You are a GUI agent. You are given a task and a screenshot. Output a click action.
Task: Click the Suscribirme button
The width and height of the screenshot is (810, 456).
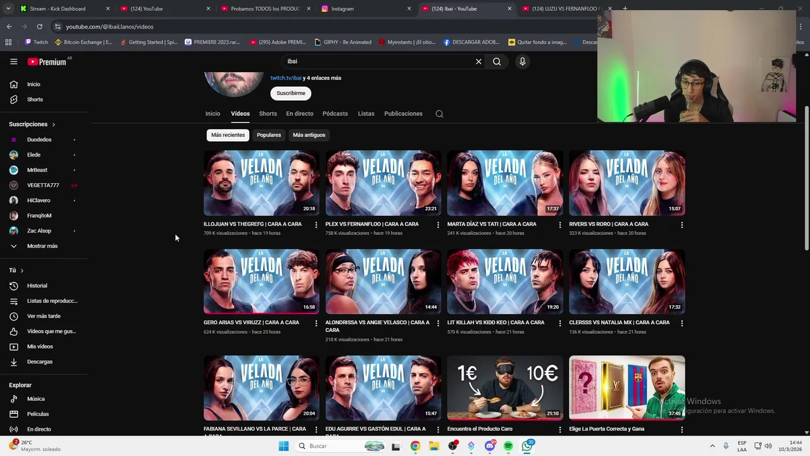pyautogui.click(x=290, y=93)
